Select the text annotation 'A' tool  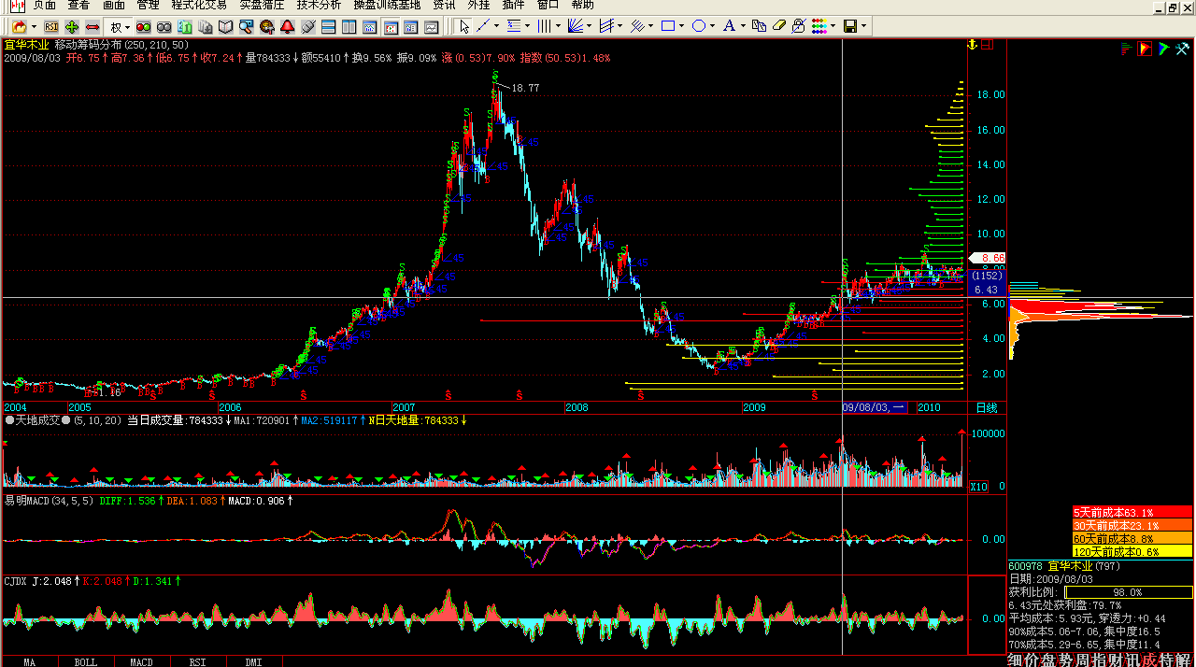[728, 26]
